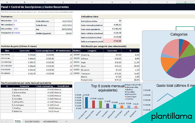195x123 pixels.
Task: Select the Presupuesto value € 60,00 cell
Action: [x=24, y=33]
